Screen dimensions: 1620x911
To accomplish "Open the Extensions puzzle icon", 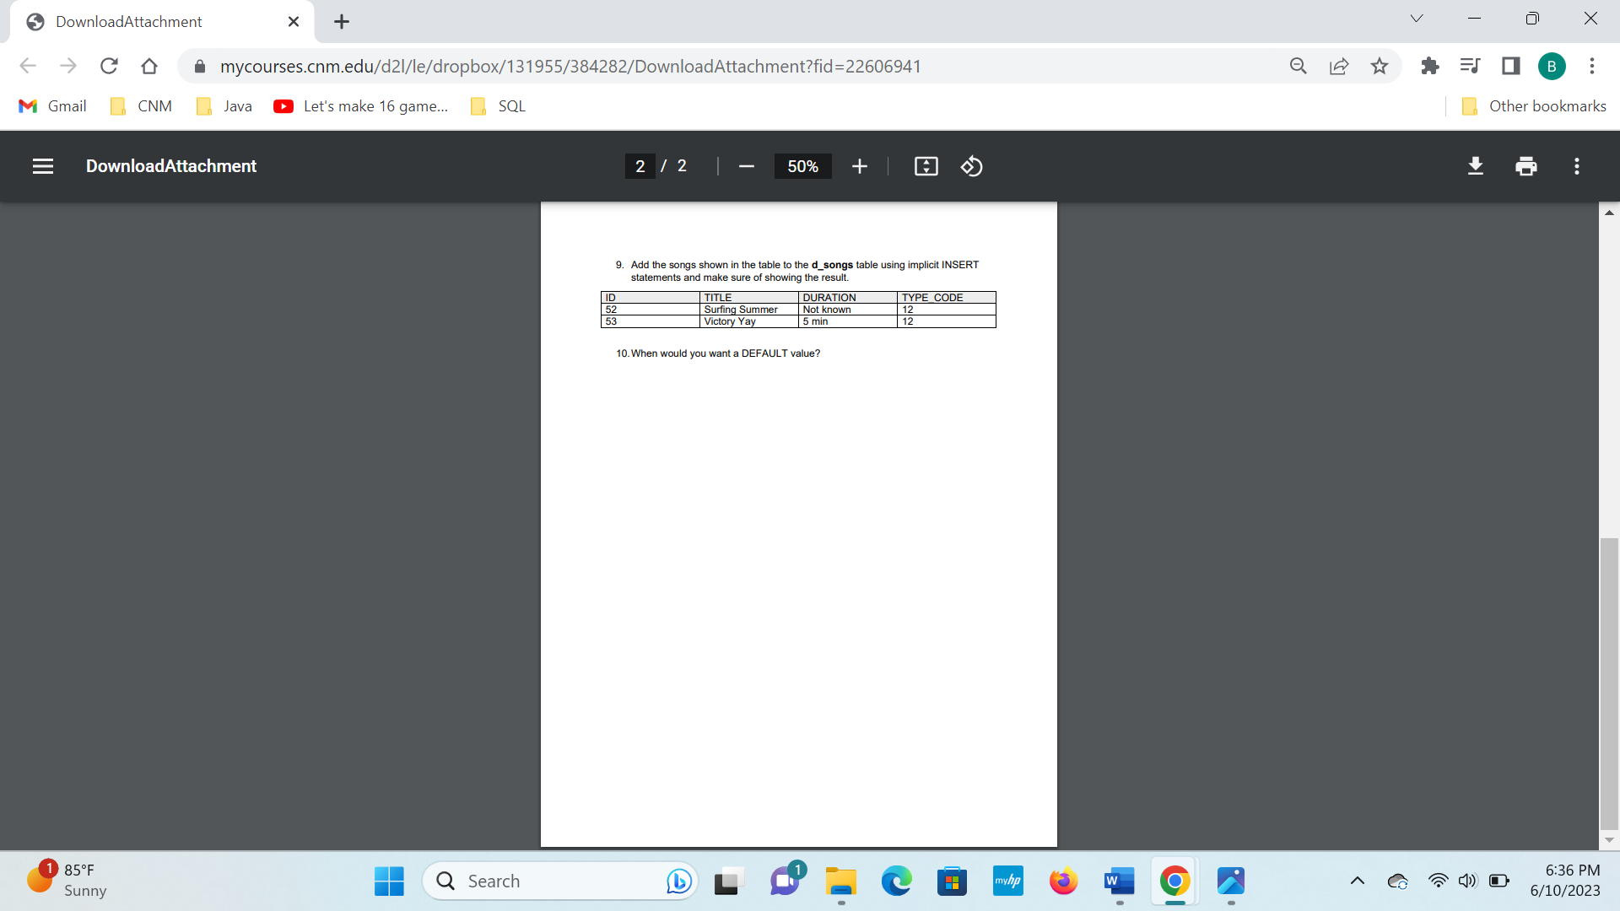I will 1430,66.
